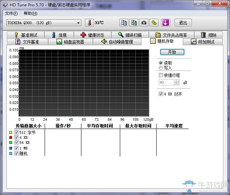Viewport: 230px width, 195px height.
Task: Minimize the HD Tune Pro window
Action: 198,4
